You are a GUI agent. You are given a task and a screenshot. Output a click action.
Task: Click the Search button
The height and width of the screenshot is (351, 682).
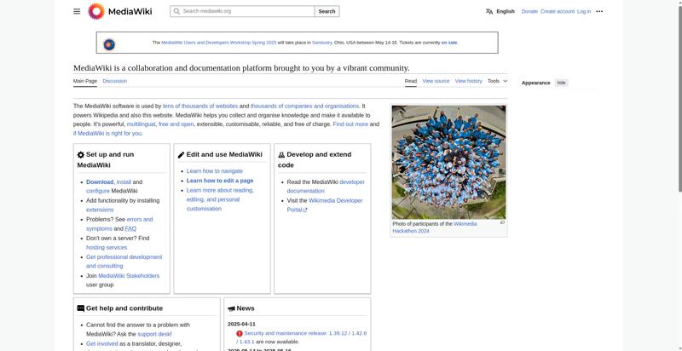point(327,11)
